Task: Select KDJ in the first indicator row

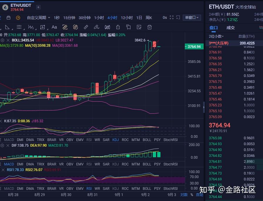Action: 115,140
